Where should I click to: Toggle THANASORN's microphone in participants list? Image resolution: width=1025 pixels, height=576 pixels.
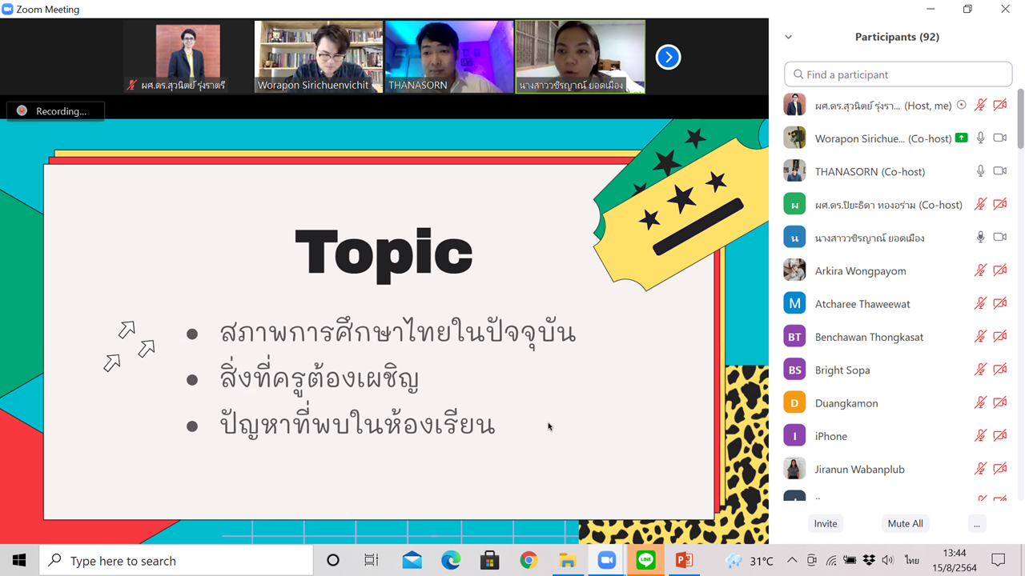point(980,171)
